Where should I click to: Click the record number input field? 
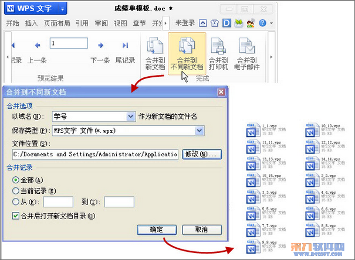[69, 43]
